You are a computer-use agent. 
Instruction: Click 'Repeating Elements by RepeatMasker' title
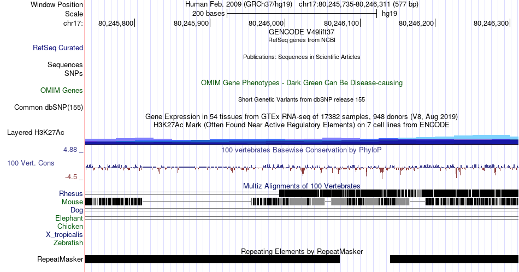(302, 251)
